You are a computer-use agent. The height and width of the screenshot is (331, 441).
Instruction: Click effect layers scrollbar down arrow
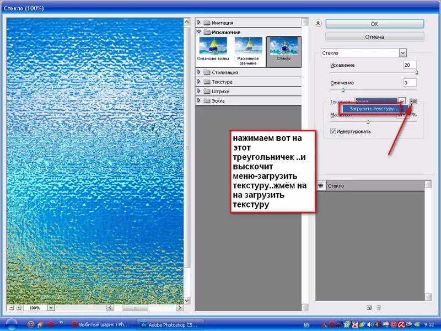coord(428,297)
